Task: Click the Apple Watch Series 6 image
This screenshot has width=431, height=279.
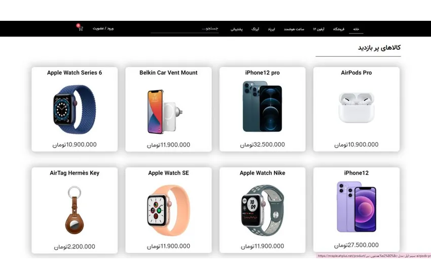Action: coord(74,110)
